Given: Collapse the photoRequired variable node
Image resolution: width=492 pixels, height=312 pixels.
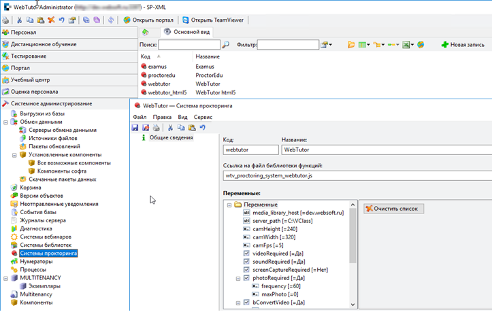Looking at the screenshot, I should point(238,278).
